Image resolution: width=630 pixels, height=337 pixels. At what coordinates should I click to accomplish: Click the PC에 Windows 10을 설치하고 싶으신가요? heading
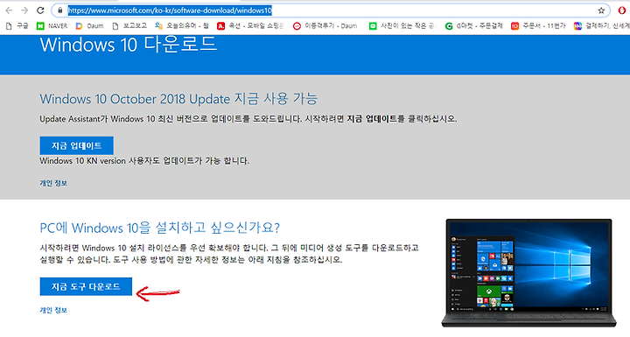click(159, 228)
